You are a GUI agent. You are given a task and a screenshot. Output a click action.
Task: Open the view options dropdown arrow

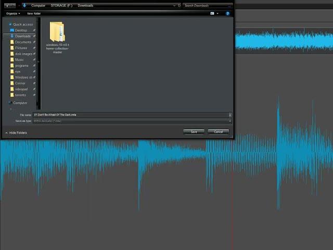(x=217, y=14)
